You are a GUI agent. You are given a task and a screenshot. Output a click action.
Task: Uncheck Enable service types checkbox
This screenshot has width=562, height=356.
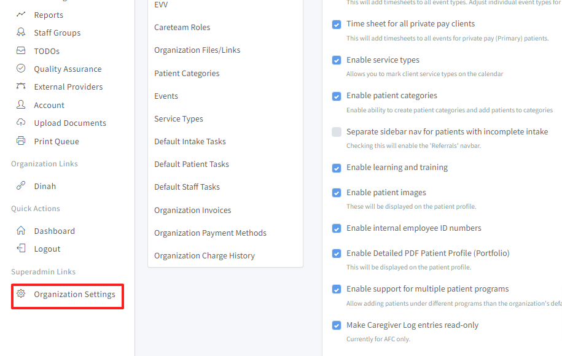[337, 60]
